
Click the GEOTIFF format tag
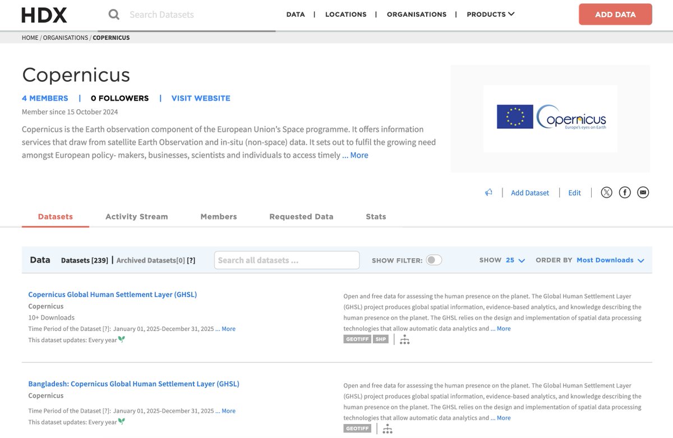click(x=357, y=339)
